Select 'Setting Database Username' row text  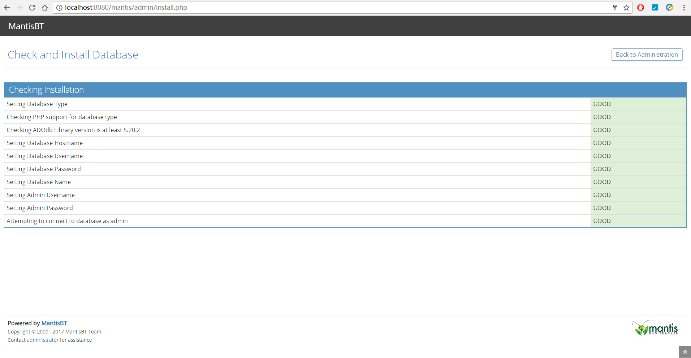click(45, 156)
